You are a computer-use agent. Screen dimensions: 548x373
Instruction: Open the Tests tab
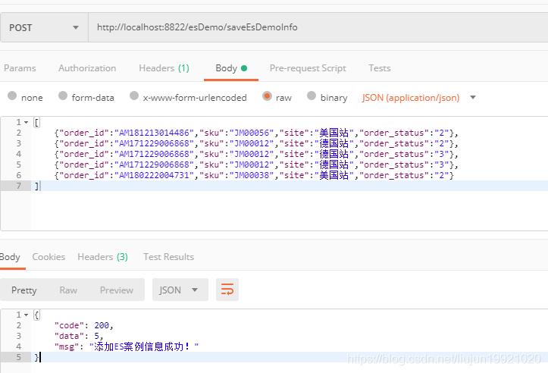380,68
